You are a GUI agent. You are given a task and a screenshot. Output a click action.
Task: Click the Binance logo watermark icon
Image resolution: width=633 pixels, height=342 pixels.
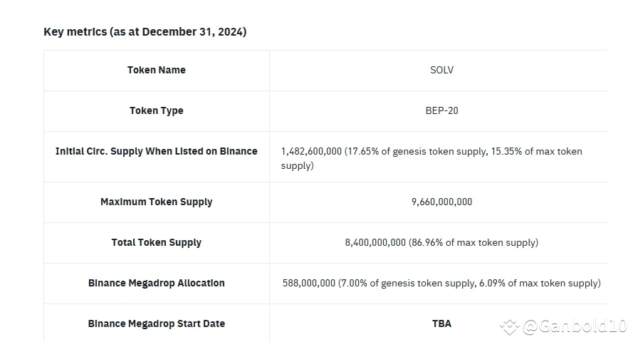coord(509,327)
